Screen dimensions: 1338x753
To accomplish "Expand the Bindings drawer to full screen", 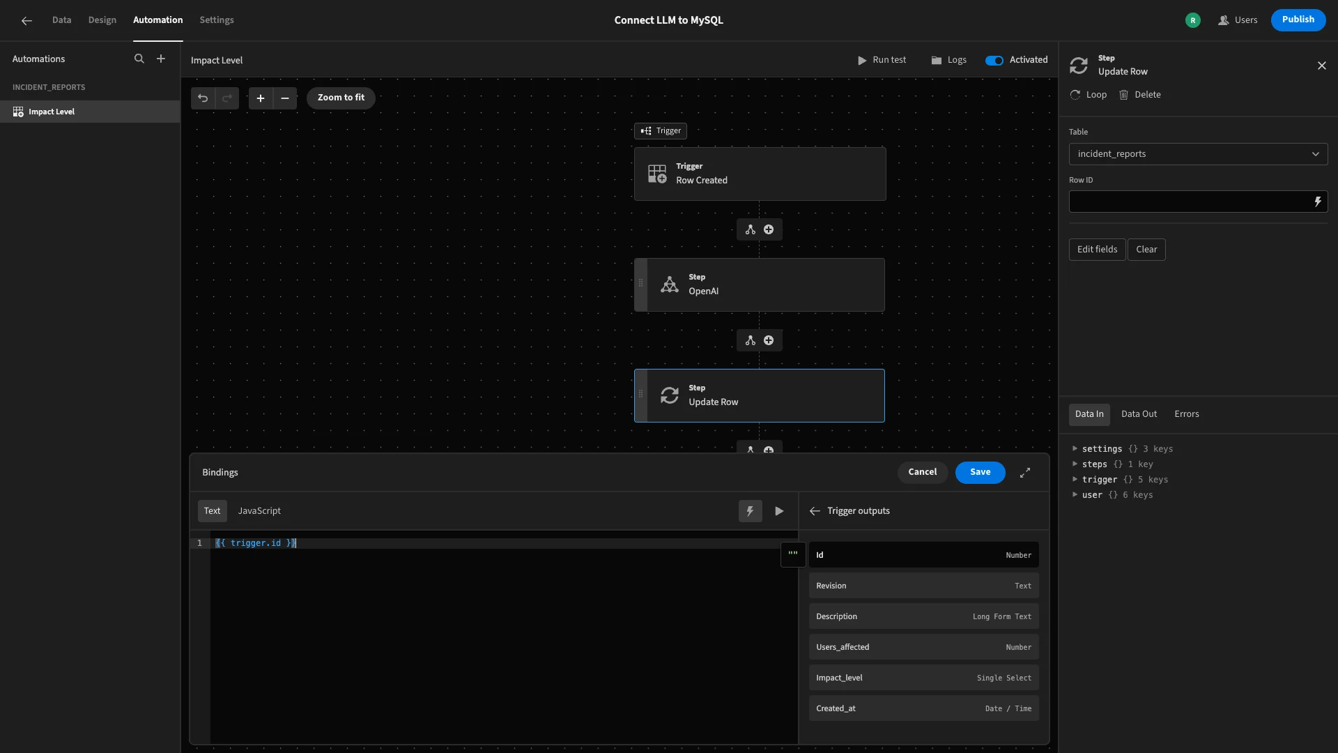I will coord(1025,473).
